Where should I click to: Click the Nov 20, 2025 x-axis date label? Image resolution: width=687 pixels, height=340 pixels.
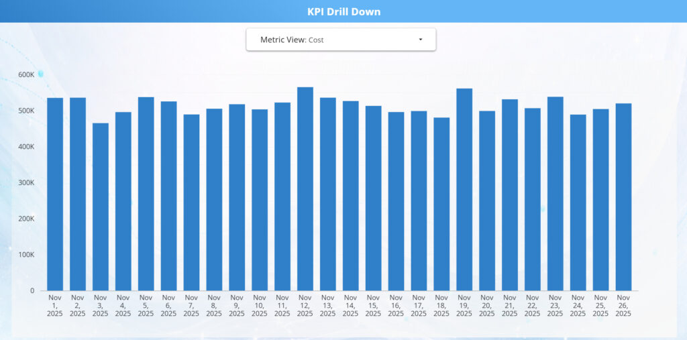pos(487,305)
